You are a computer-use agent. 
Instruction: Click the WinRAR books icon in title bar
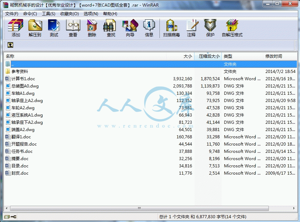coord(6,4)
